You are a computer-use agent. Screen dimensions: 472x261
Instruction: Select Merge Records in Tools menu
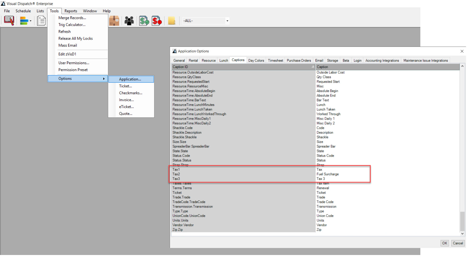point(78,18)
